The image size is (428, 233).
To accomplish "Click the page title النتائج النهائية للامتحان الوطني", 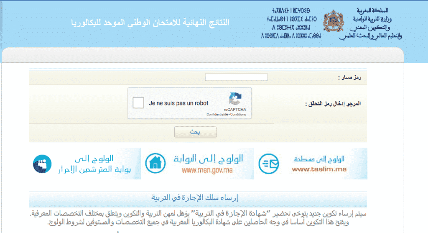I will pyautogui.click(x=150, y=22).
